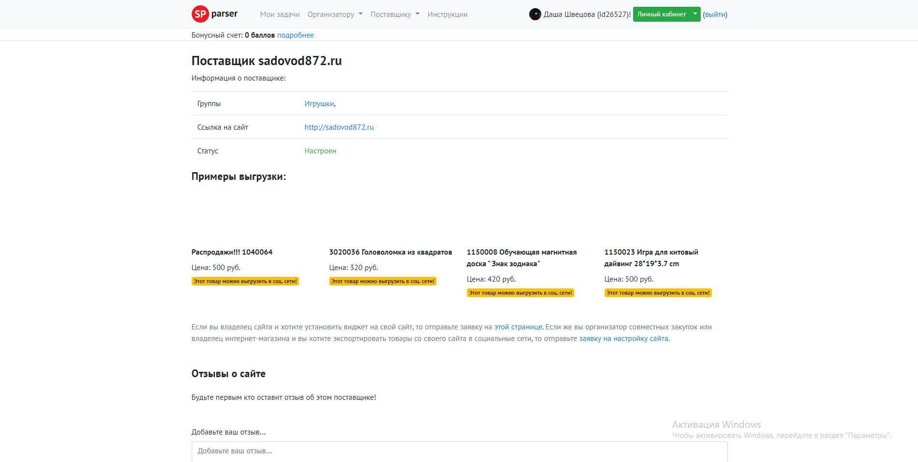Click the Распродажи!!! 1040064 product title
The width and height of the screenshot is (918, 462).
point(232,252)
